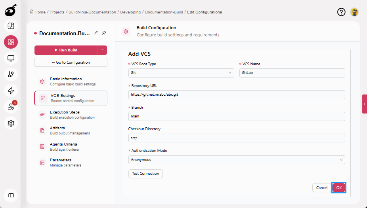Open Artifacts section

[71, 130]
